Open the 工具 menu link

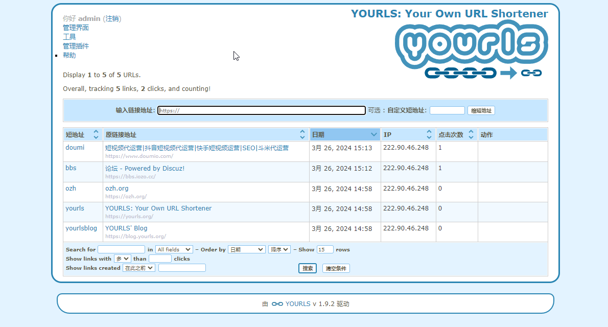pyautogui.click(x=69, y=37)
